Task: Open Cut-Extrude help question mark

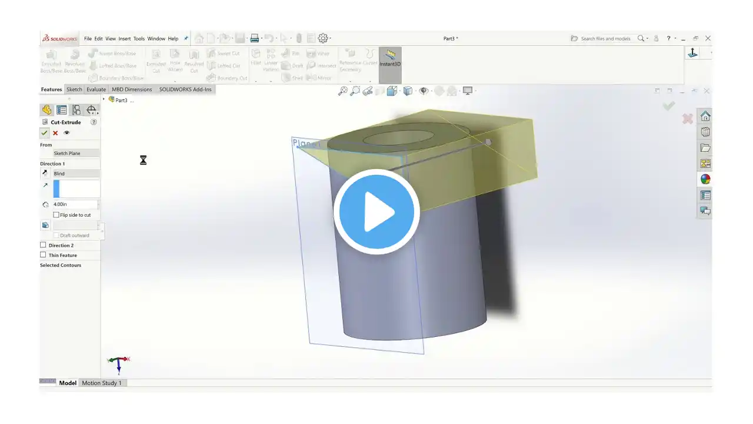Action: pyautogui.click(x=94, y=122)
